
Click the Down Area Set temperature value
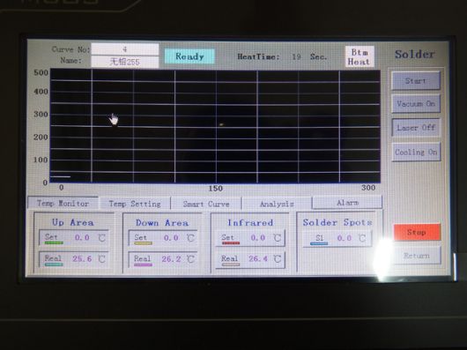coord(171,238)
